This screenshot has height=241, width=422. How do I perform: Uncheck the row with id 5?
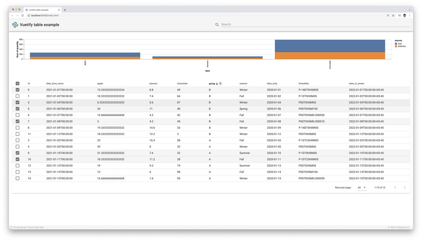pos(17,109)
